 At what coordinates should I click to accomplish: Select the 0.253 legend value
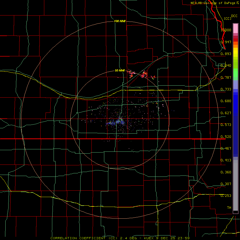pyautogui.click(x=226, y=196)
